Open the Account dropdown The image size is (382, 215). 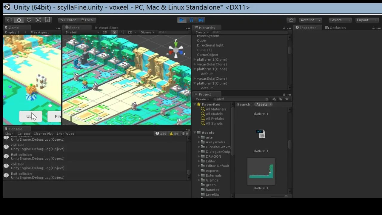point(310,20)
